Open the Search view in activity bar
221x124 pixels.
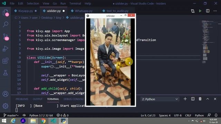[6, 24]
